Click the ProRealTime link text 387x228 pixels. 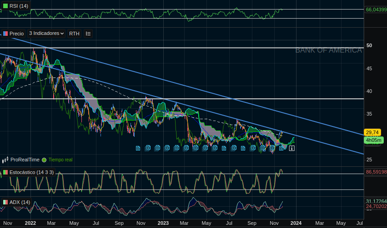(25, 160)
